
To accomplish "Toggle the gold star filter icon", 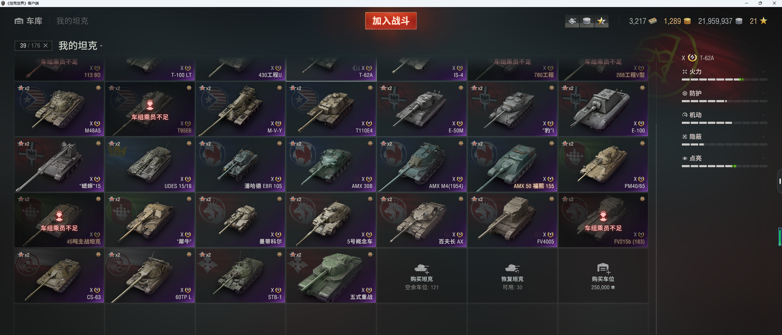I will pyautogui.click(x=601, y=21).
